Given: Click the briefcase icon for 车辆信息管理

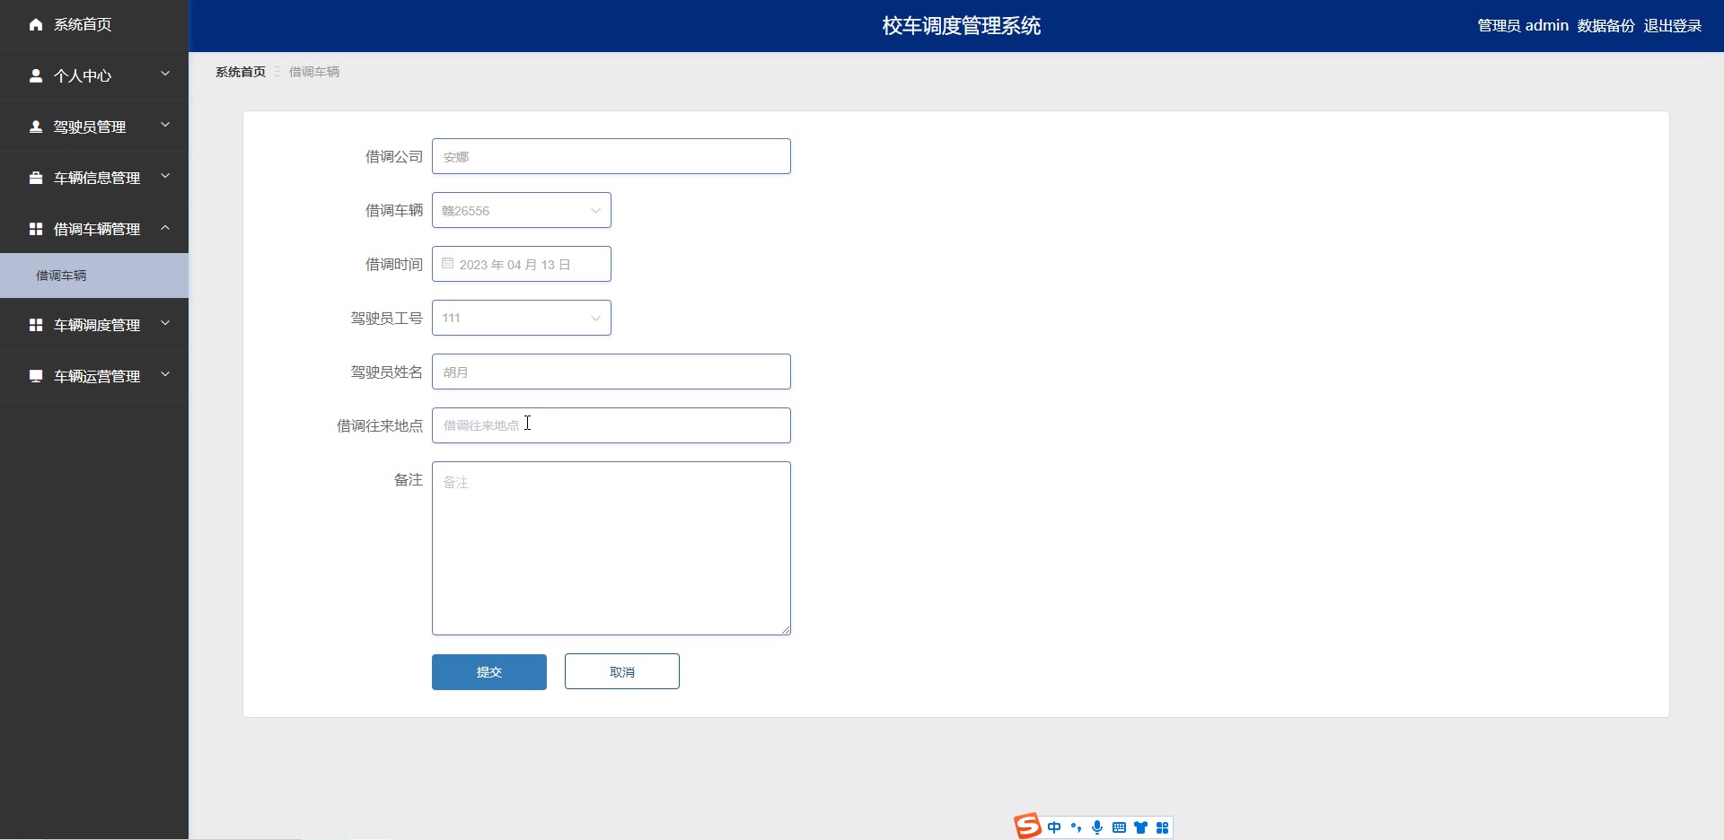Looking at the screenshot, I should [x=36, y=179].
